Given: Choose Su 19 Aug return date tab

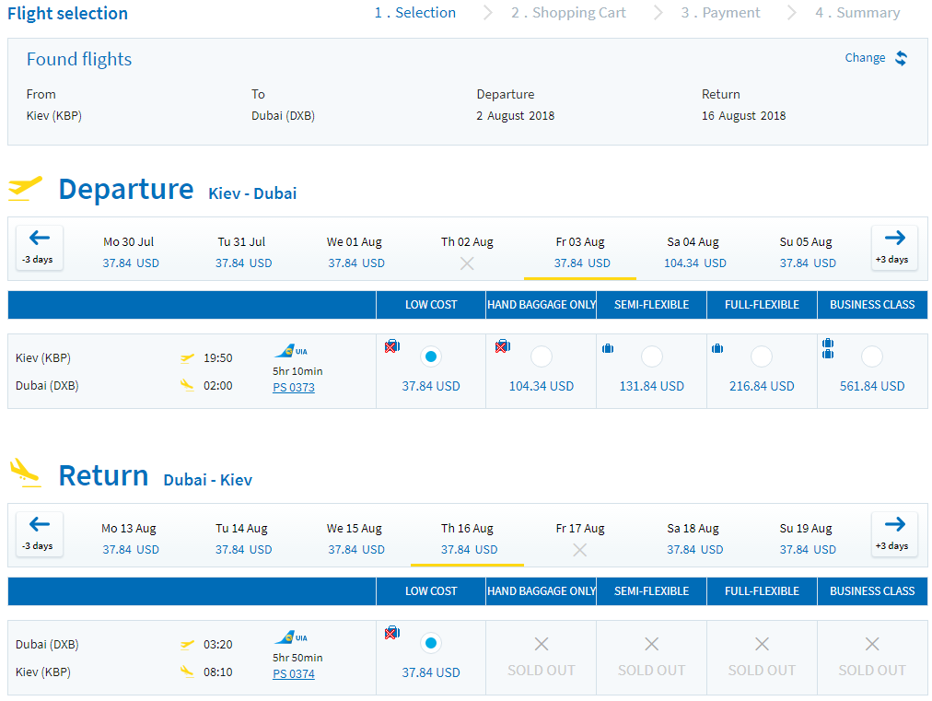Looking at the screenshot, I should 806,539.
